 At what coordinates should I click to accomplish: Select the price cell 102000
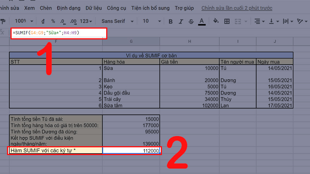[x=189, y=105]
